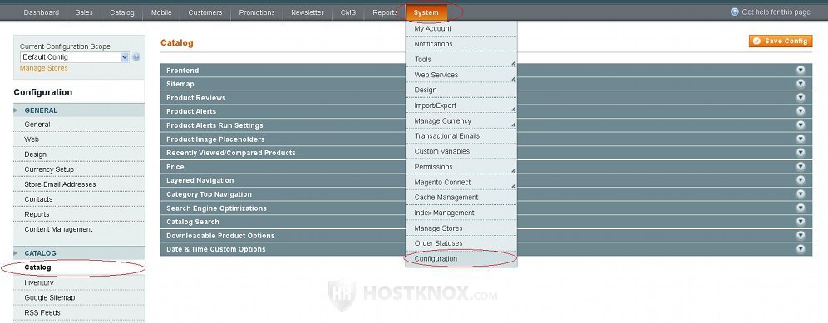Image resolution: width=828 pixels, height=323 pixels.
Task: Expand the Frontend section arrow icon
Action: tap(801, 71)
